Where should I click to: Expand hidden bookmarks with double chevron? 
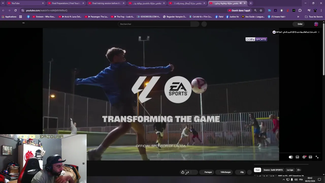tap(298, 17)
